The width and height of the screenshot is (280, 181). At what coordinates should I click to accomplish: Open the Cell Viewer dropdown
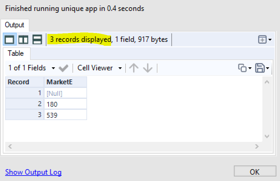(120, 68)
